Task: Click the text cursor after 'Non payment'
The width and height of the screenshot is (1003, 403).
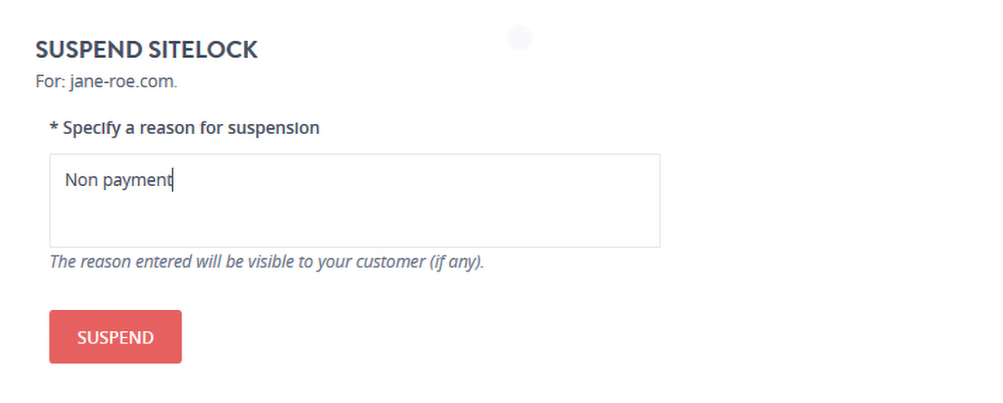Action: [173, 180]
